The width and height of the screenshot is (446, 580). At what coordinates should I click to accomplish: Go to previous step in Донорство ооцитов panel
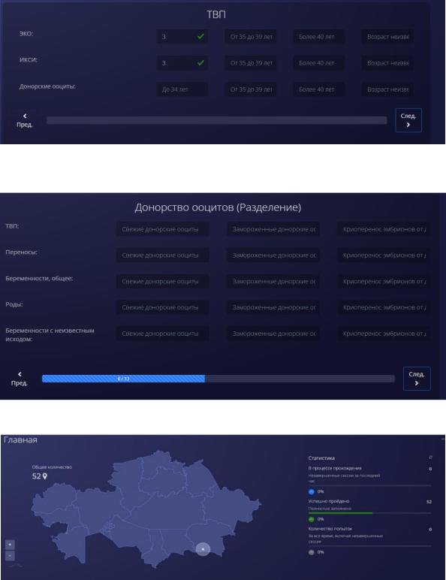click(20, 379)
